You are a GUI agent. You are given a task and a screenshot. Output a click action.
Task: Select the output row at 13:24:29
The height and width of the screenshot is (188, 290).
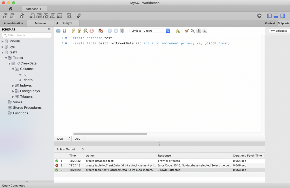click(159, 170)
